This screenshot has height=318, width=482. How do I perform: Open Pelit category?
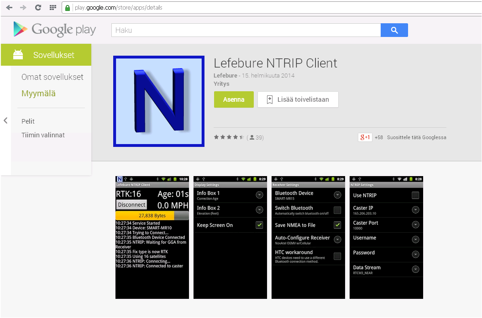tap(28, 121)
